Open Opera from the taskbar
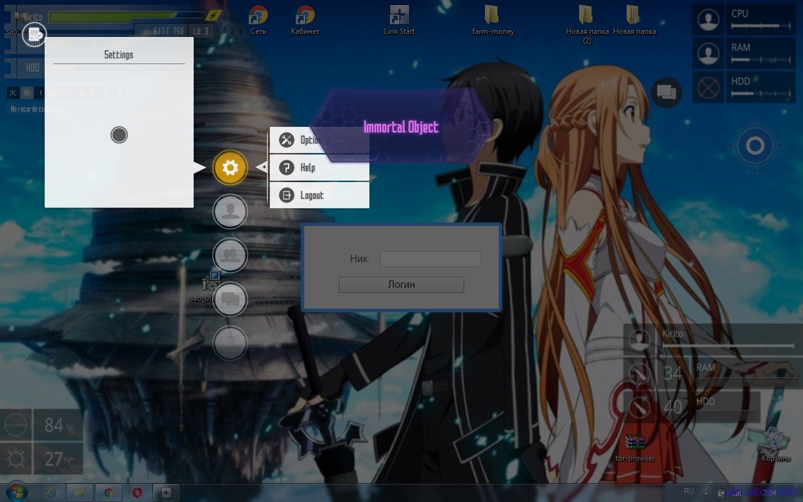Viewport: 803px width, 502px height. (137, 493)
